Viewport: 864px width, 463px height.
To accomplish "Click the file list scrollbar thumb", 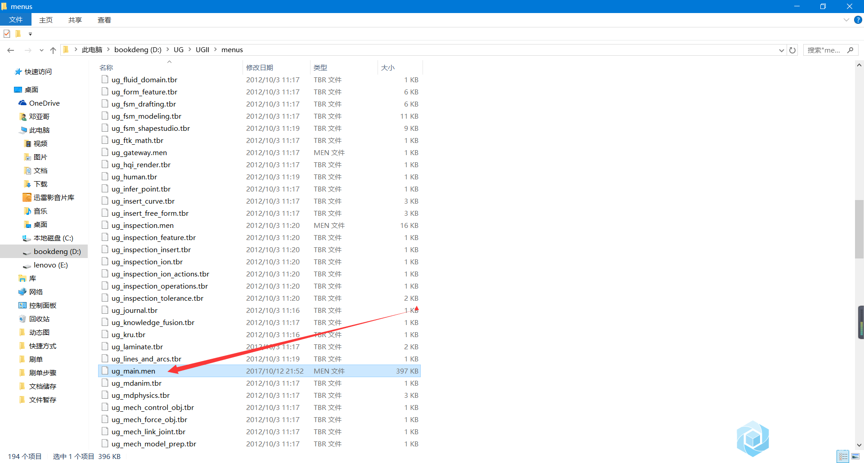I will pyautogui.click(x=859, y=229).
